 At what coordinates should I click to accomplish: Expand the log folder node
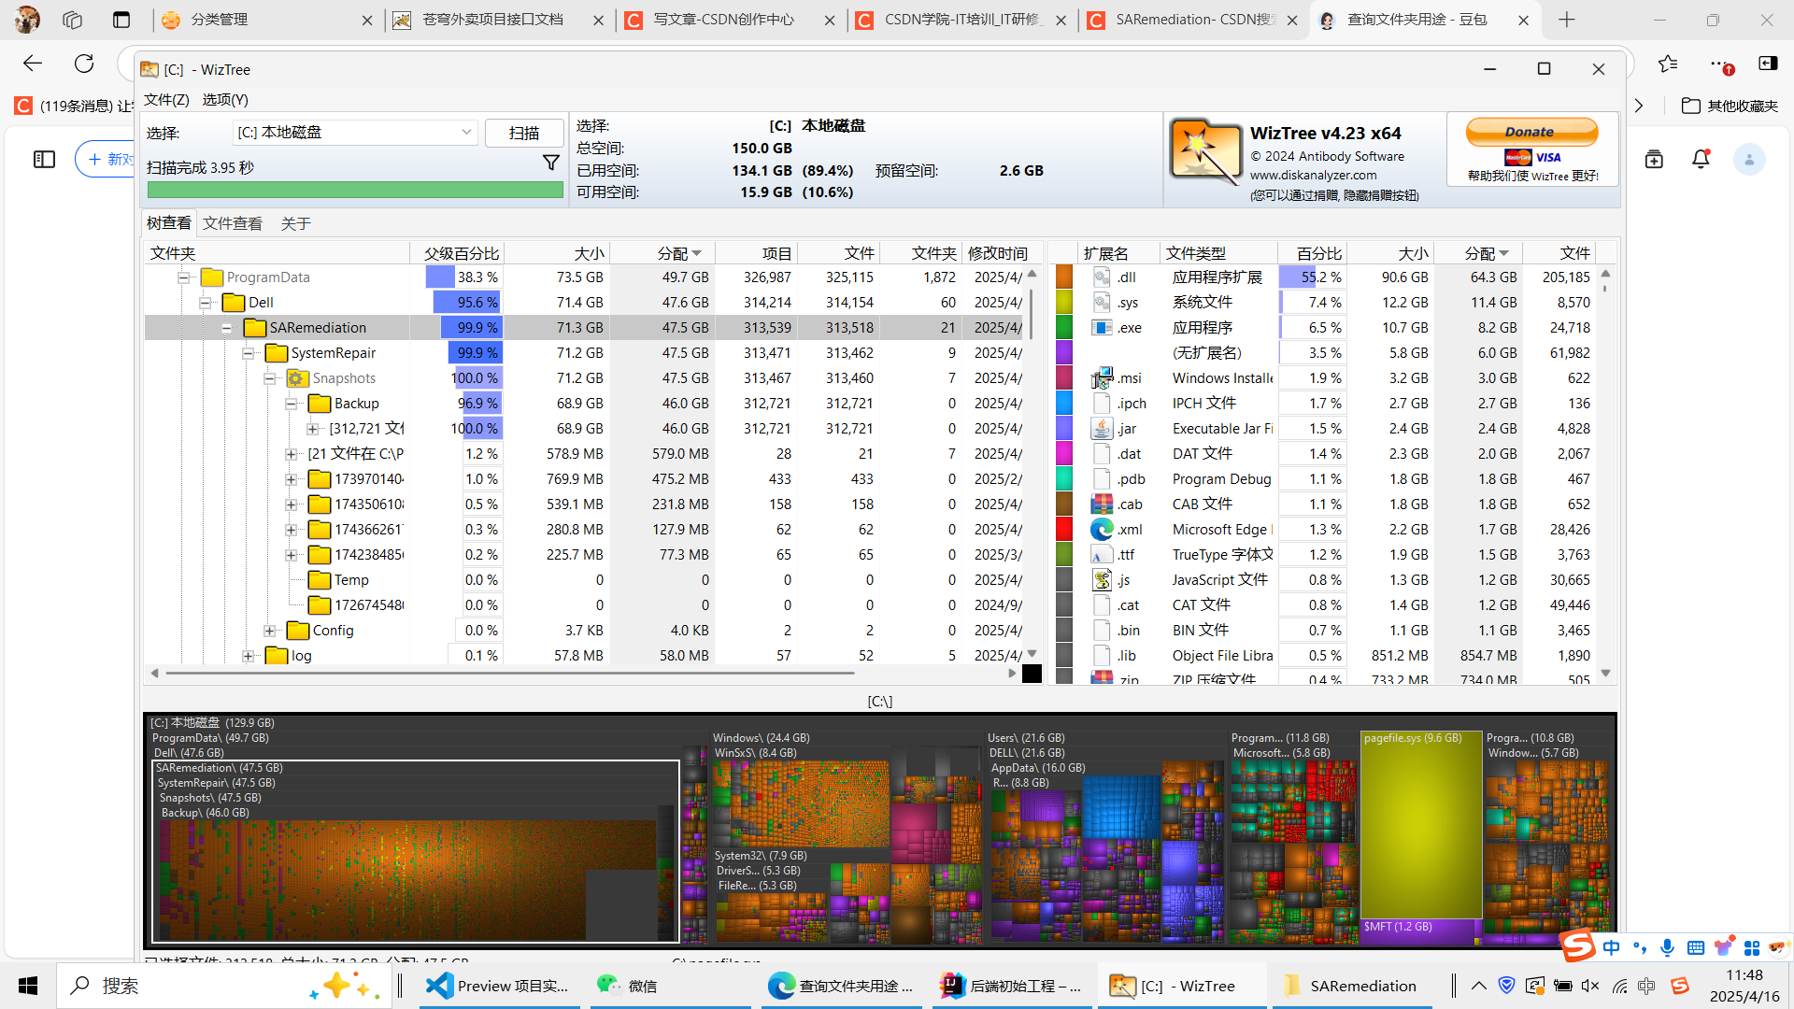(x=249, y=656)
